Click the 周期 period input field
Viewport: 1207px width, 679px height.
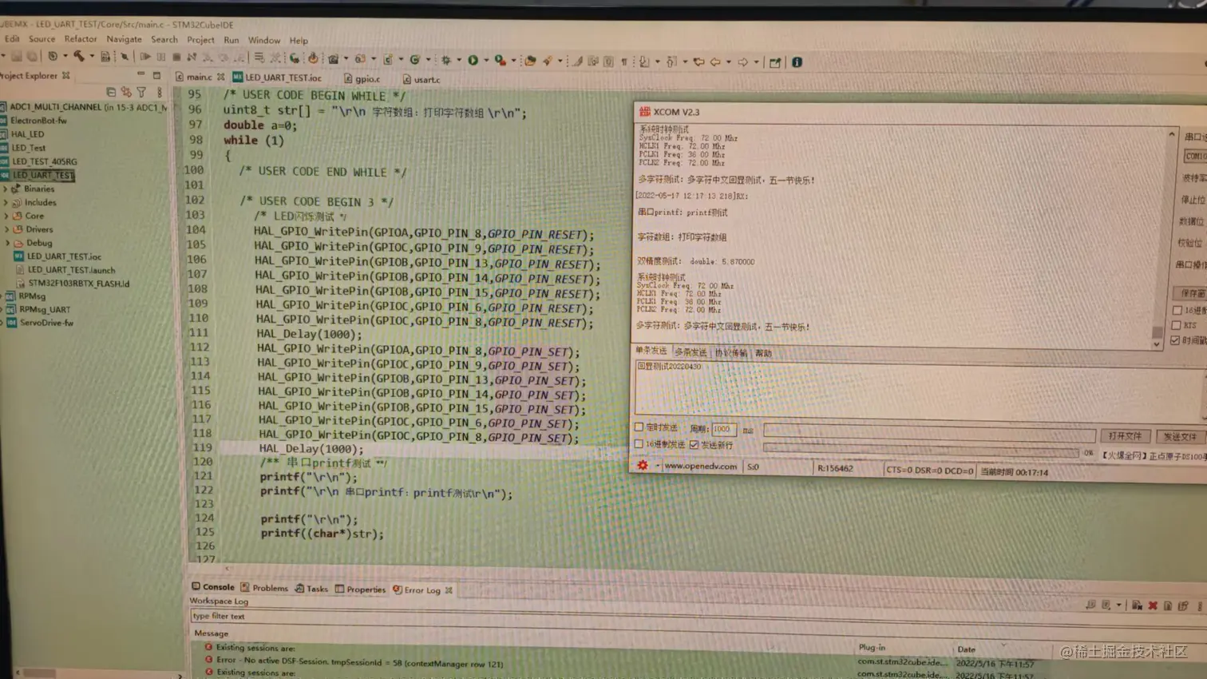[724, 429]
